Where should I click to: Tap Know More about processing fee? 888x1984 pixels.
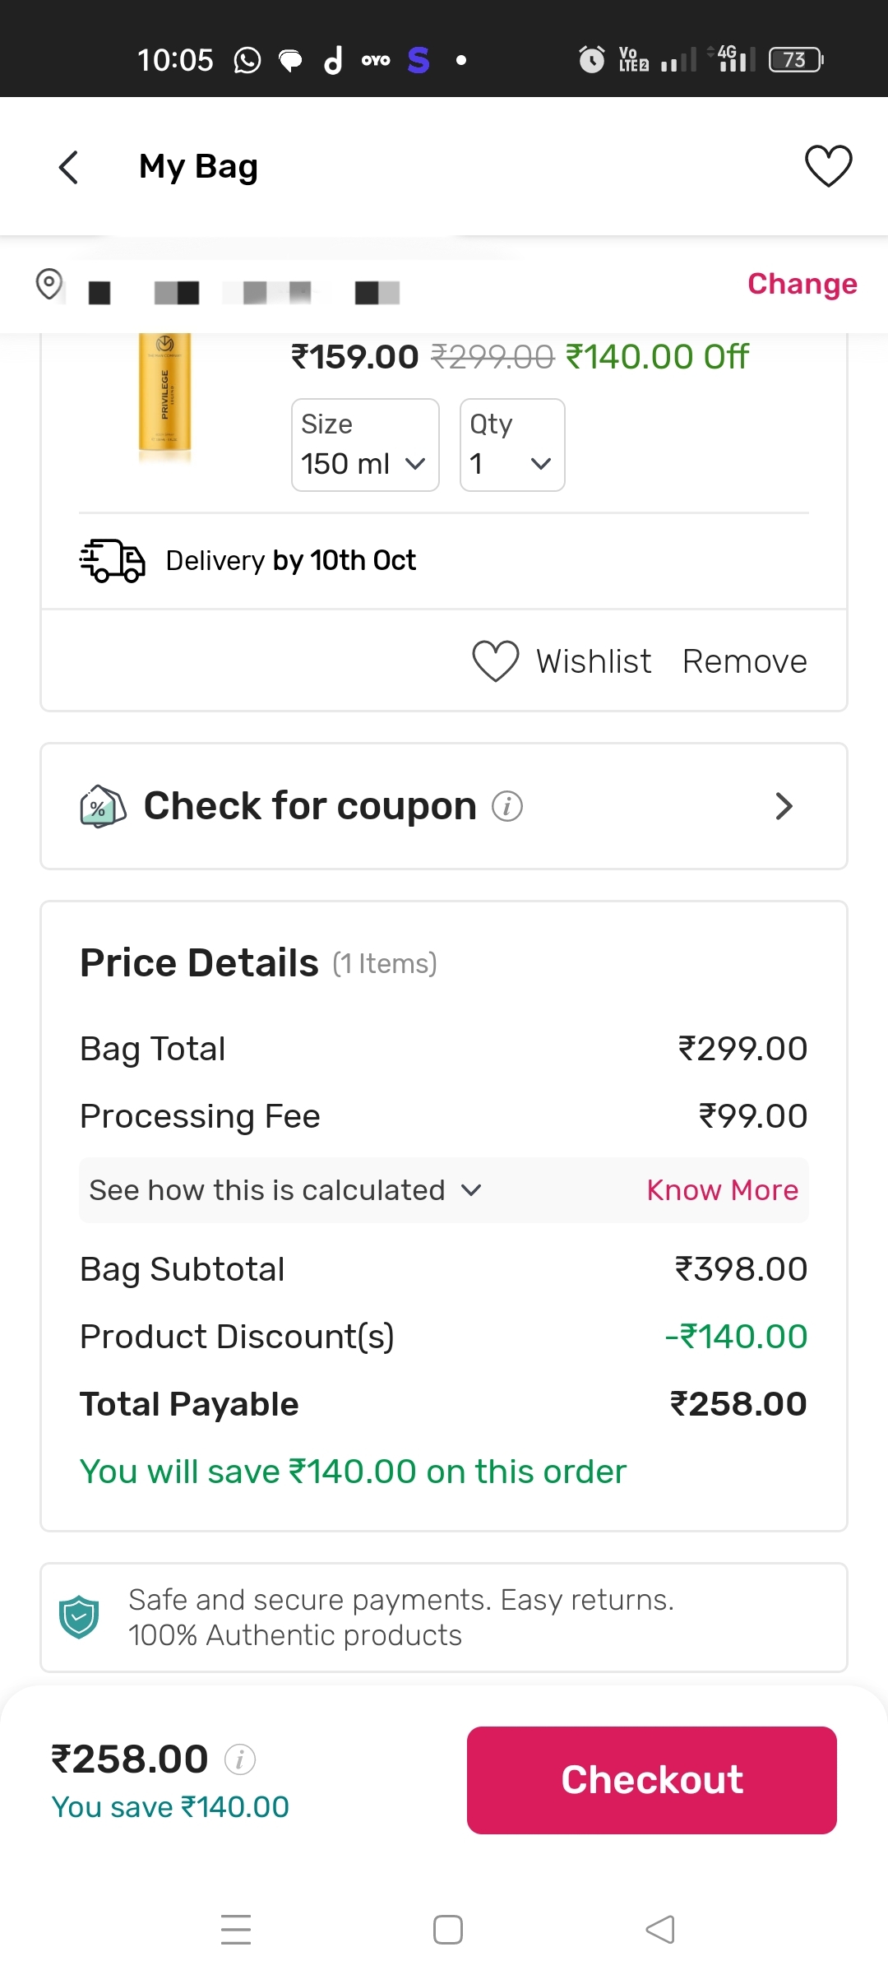click(722, 1190)
